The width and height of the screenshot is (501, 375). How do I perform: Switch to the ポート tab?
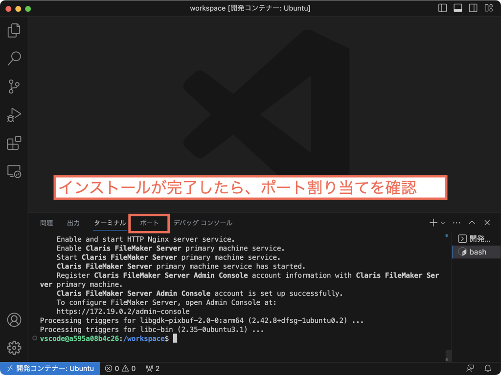[149, 223]
